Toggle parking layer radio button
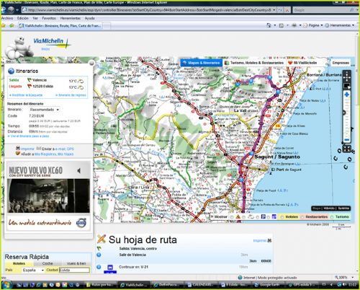360x290 pixels. (x=258, y=217)
